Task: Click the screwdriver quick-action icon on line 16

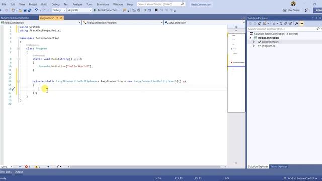Action: pos(13,89)
